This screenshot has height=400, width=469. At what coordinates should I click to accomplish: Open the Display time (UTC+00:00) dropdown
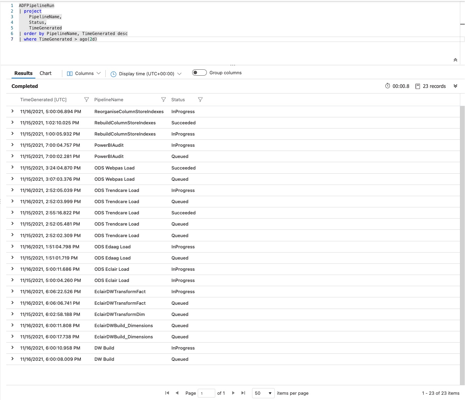146,74
